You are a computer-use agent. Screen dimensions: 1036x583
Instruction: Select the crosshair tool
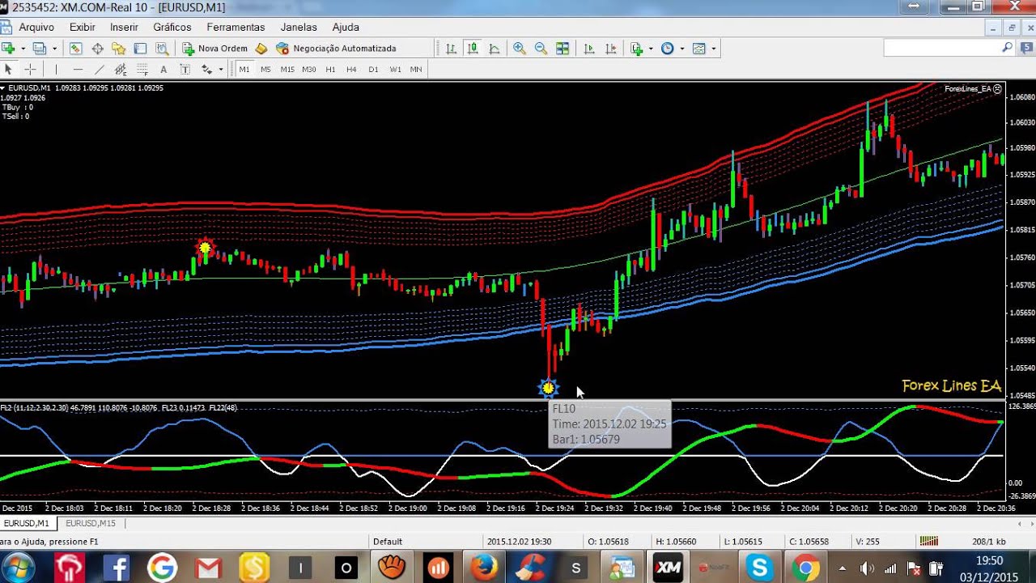[30, 70]
